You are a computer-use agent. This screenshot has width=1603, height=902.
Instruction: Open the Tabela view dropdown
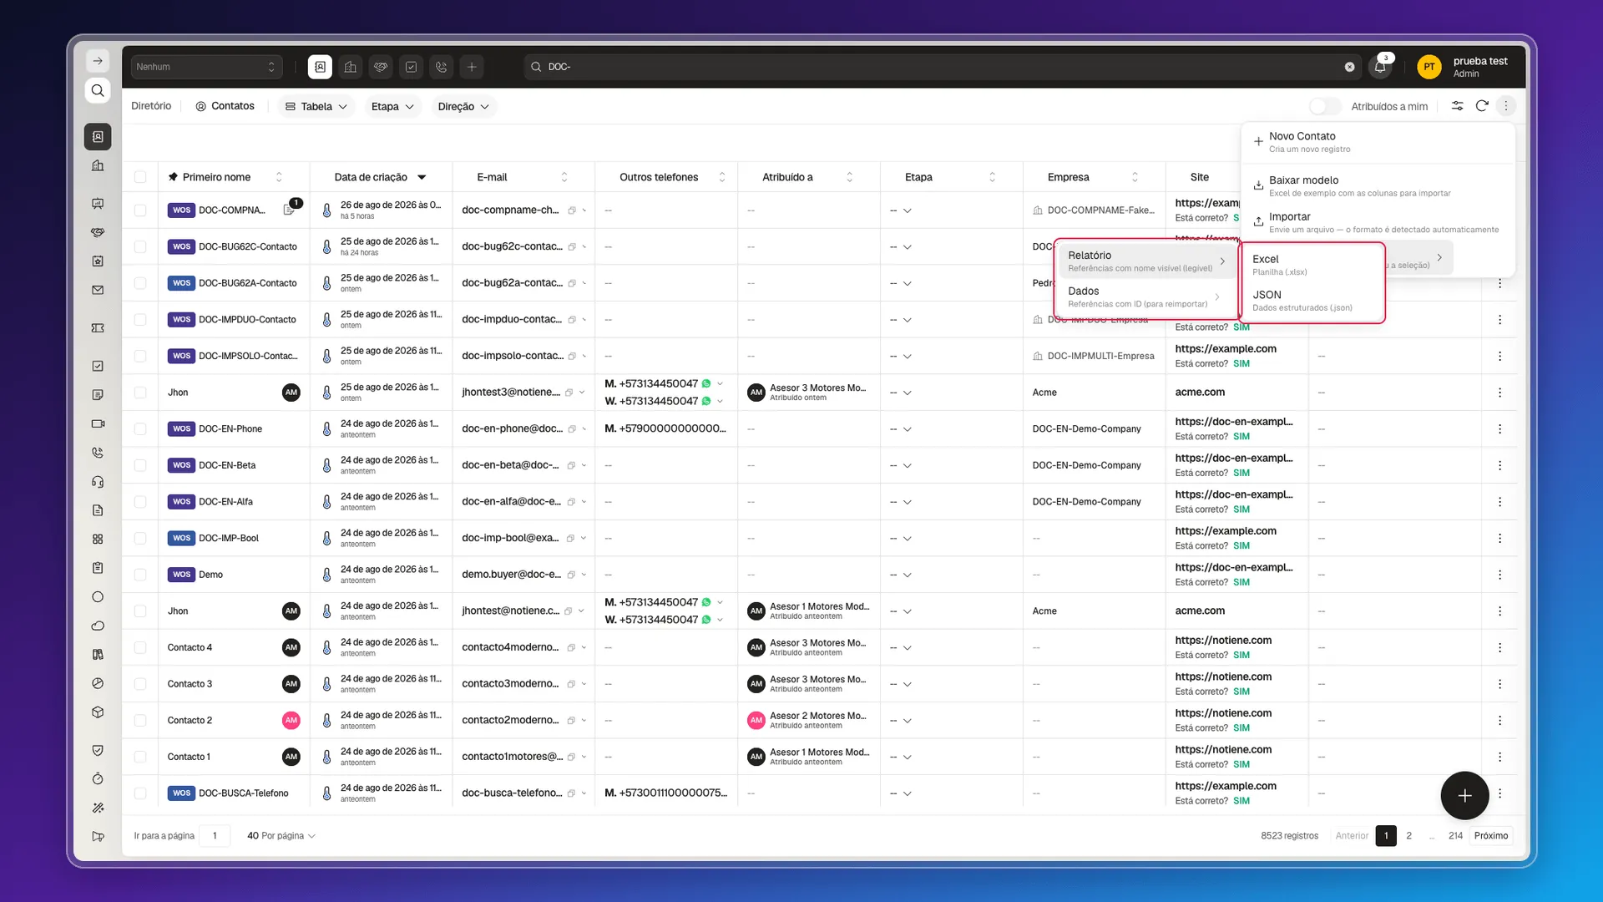pyautogui.click(x=316, y=106)
